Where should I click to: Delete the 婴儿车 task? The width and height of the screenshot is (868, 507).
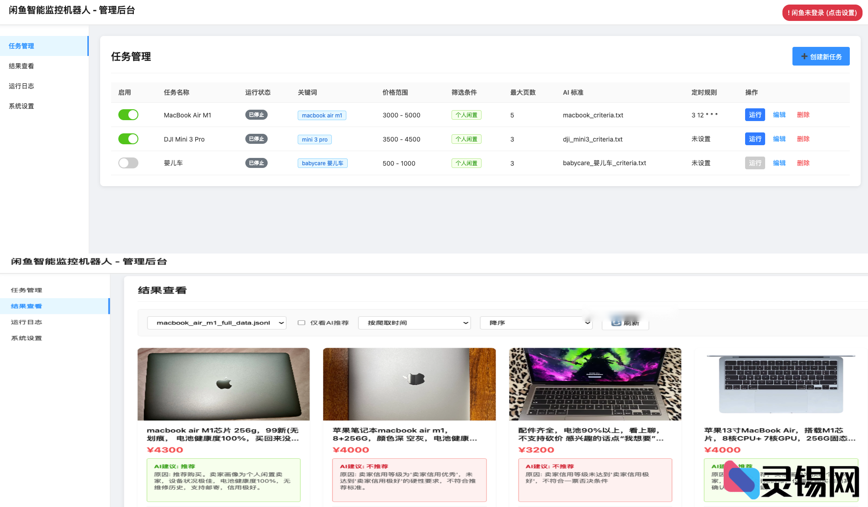tap(803, 162)
